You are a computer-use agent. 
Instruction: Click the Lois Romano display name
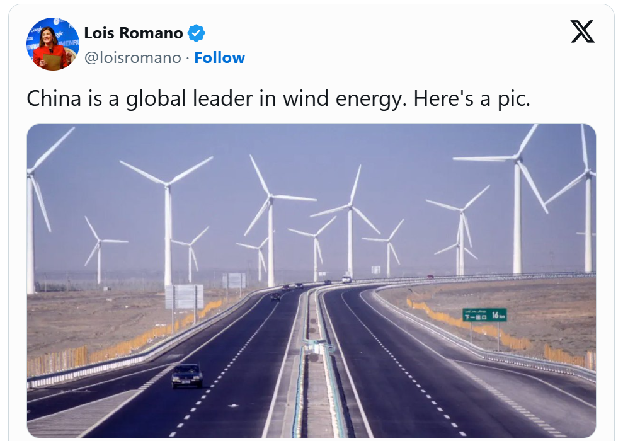(134, 33)
